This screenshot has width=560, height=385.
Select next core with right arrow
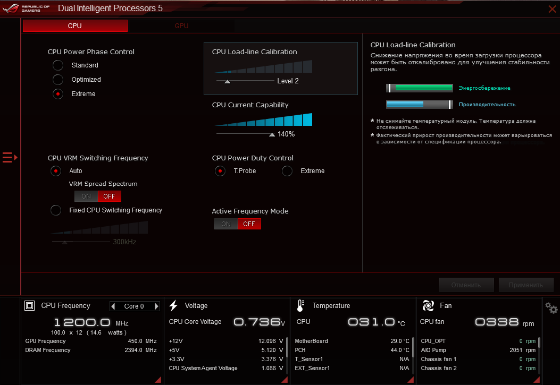[x=156, y=306]
